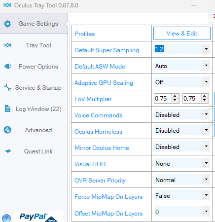Image resolution: width=215 pixels, height=222 pixels.
Task: Click the Power Options plug icon
Action: tap(7, 67)
